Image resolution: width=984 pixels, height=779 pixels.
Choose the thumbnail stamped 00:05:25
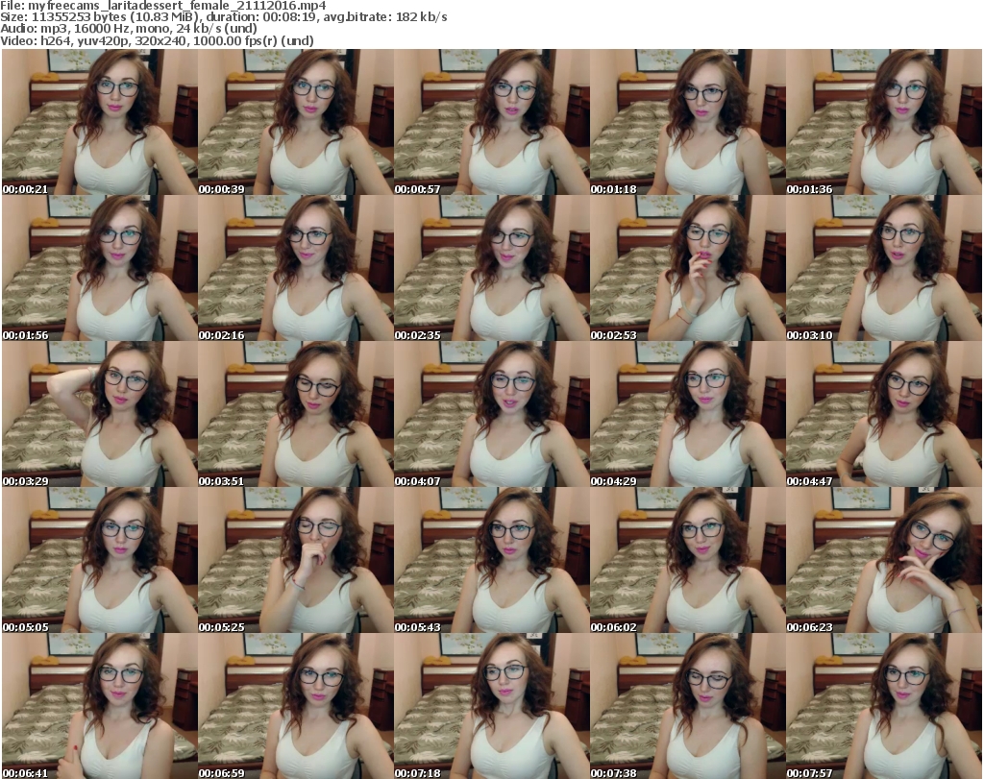point(296,561)
